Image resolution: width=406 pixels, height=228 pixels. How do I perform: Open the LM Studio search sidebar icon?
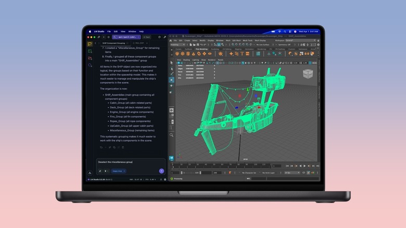coord(90,65)
